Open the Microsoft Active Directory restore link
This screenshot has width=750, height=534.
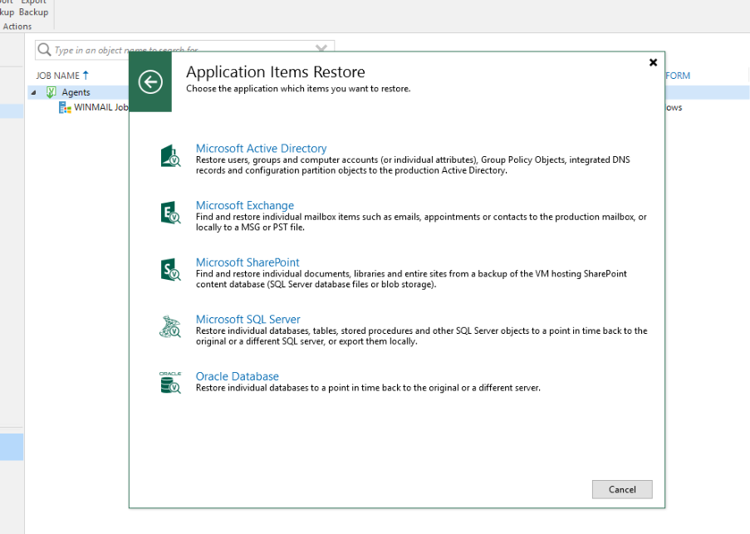pos(261,149)
